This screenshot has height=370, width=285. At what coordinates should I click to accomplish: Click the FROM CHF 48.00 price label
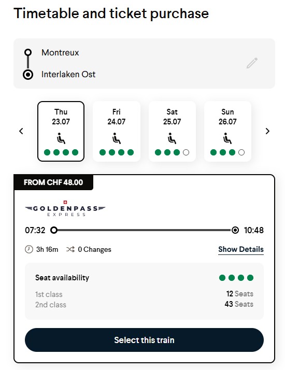[53, 182]
